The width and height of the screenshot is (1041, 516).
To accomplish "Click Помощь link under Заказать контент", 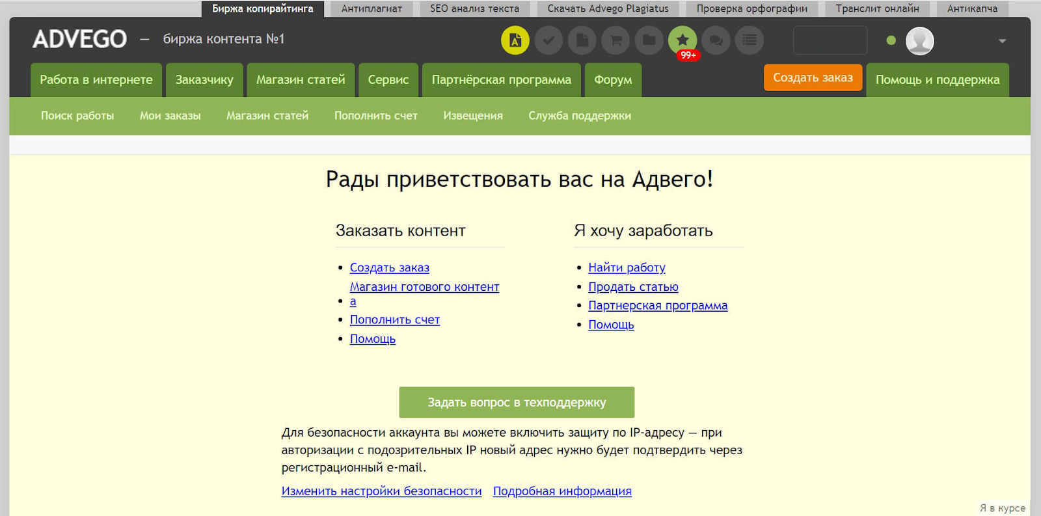I will pyautogui.click(x=373, y=339).
